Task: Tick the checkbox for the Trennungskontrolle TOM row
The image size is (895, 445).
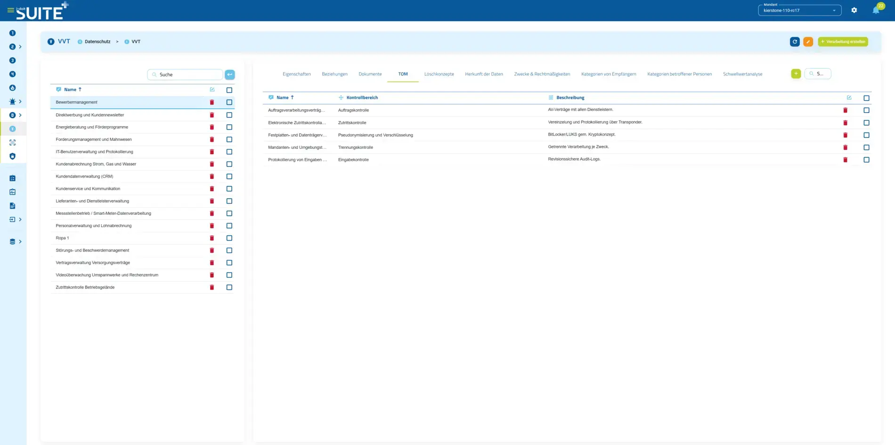Action: [866, 147]
